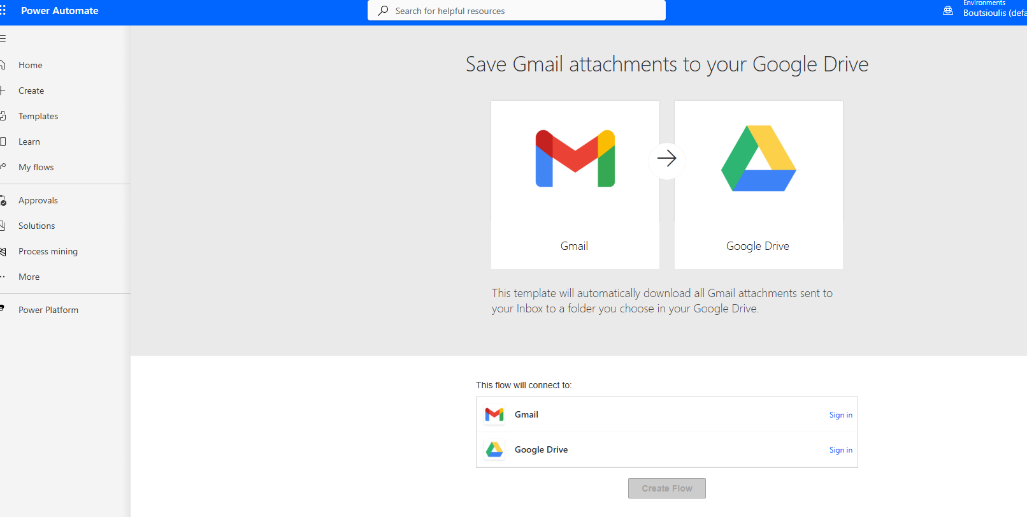Go to Home in sidebar
The image size is (1027, 517).
tap(31, 65)
